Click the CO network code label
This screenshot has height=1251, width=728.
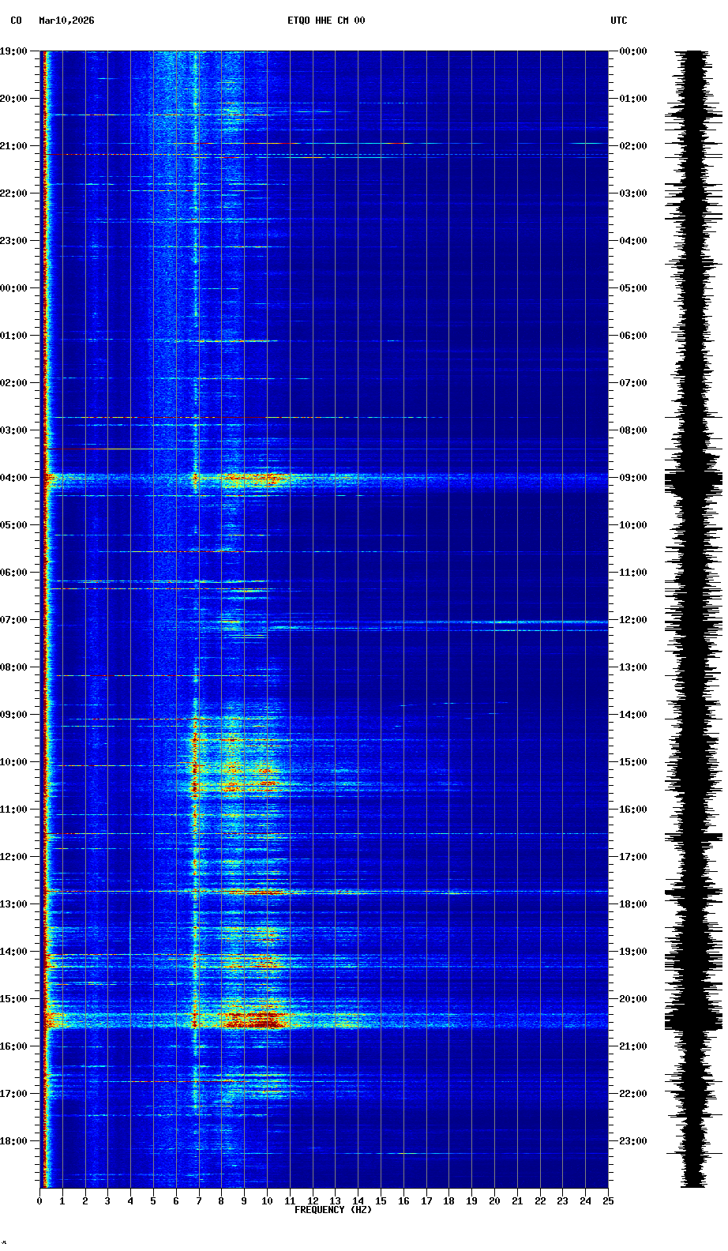[x=16, y=21]
